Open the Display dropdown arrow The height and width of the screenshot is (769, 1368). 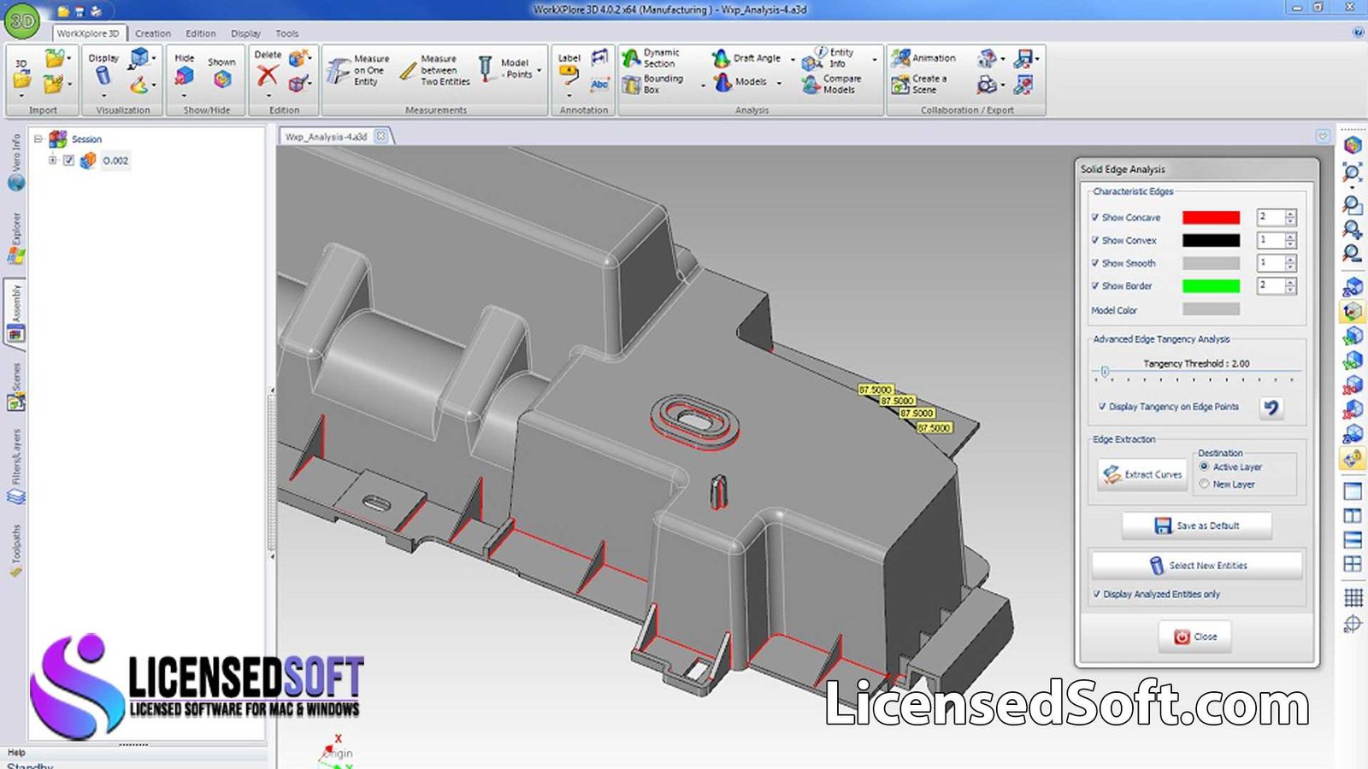[103, 96]
